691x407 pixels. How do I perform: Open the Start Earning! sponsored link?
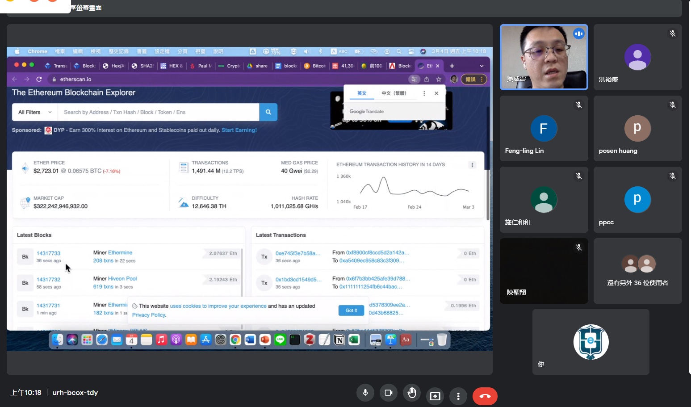tap(239, 130)
